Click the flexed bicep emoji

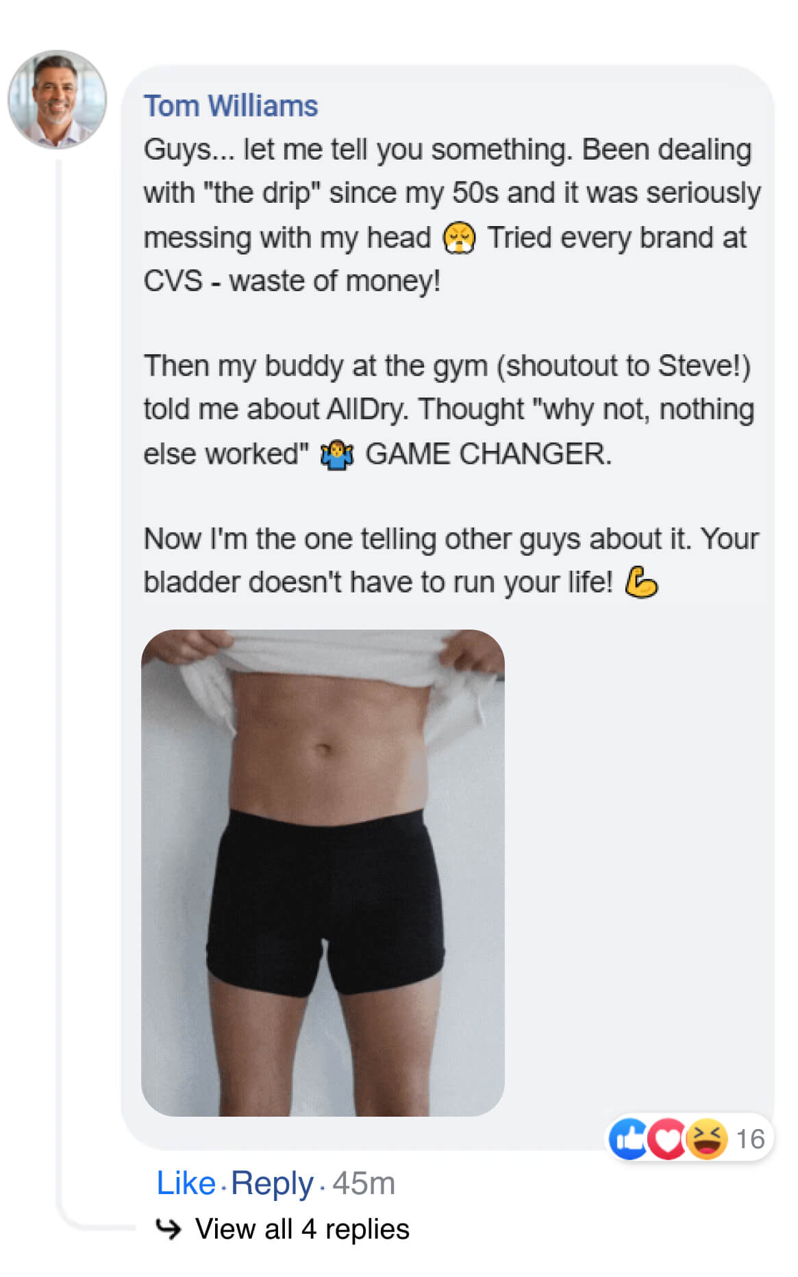pos(641,583)
